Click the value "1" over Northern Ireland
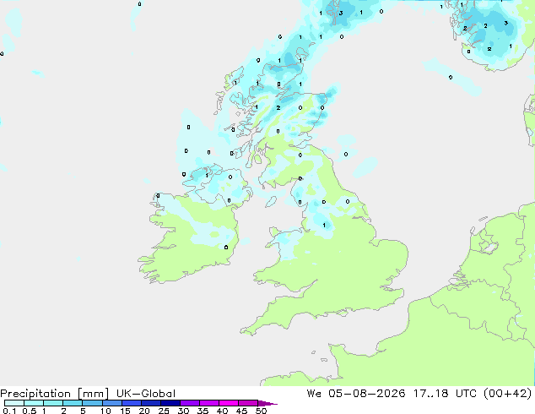Image resolution: width=535 pixels, height=414 pixels. click(x=207, y=176)
